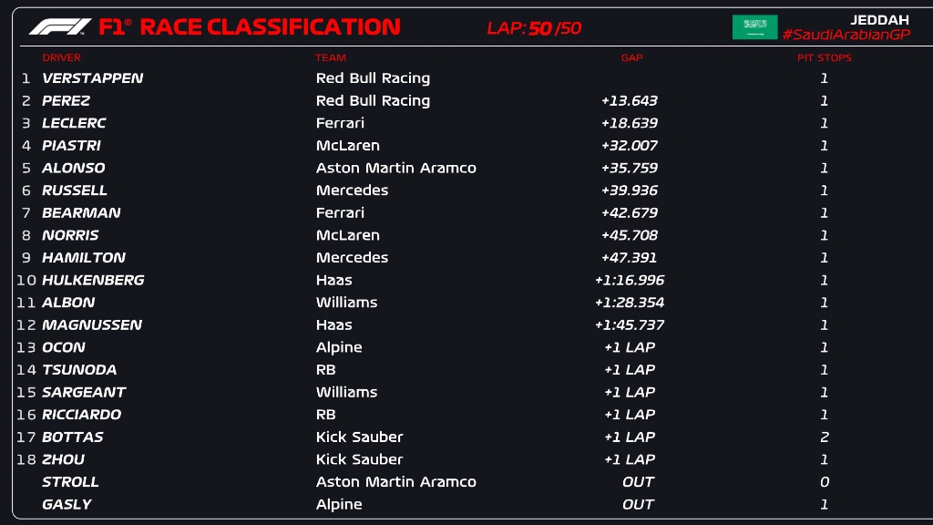Viewport: 933px width, 525px height.
Task: Click the PIT STOPS column header
Action: coord(824,57)
